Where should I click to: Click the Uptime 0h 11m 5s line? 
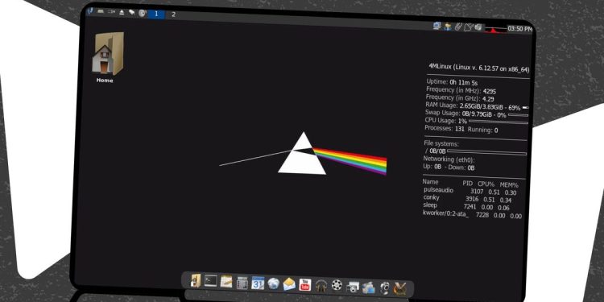[x=453, y=82]
